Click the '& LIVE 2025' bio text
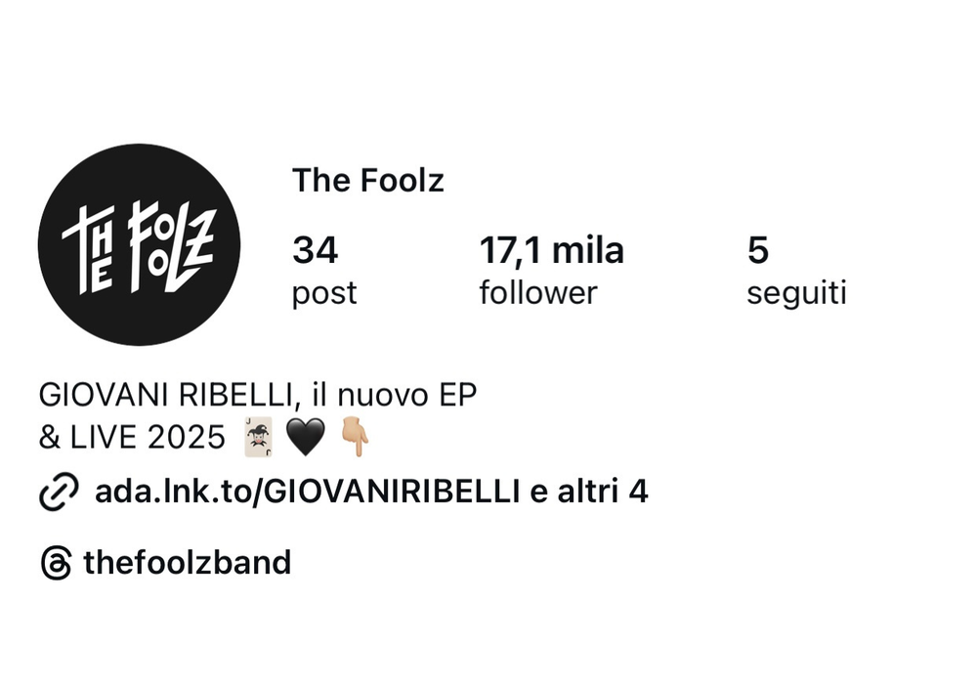977x688 pixels. pyautogui.click(x=132, y=437)
